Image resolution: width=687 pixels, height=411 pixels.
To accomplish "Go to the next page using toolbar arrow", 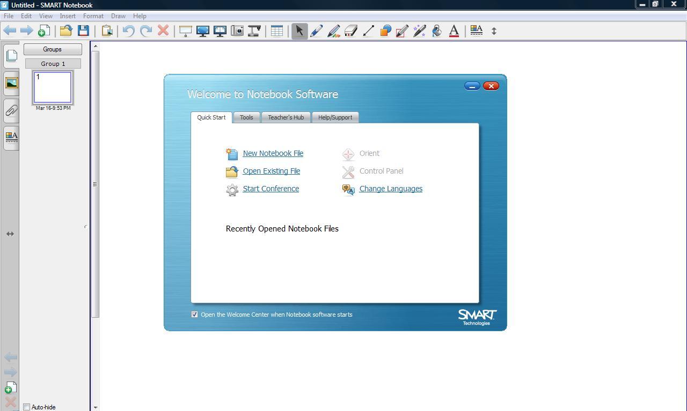I will point(26,31).
